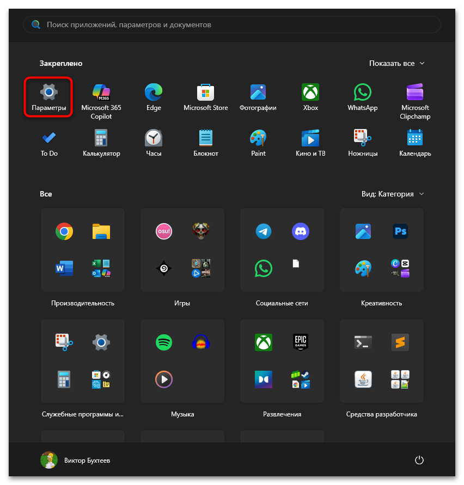Viewport: 464px width, 485px height.
Task: Open the pinned Параметры settings app
Action: coord(48,97)
